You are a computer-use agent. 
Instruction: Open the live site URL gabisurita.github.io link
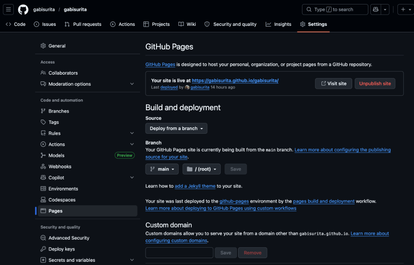tap(235, 80)
